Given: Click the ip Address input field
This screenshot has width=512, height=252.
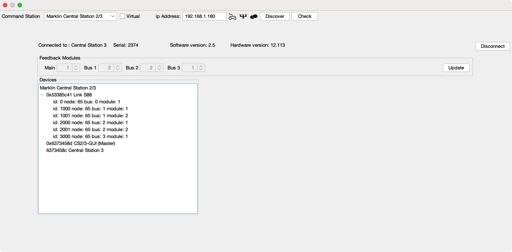Looking at the screenshot, I should pyautogui.click(x=204, y=16).
